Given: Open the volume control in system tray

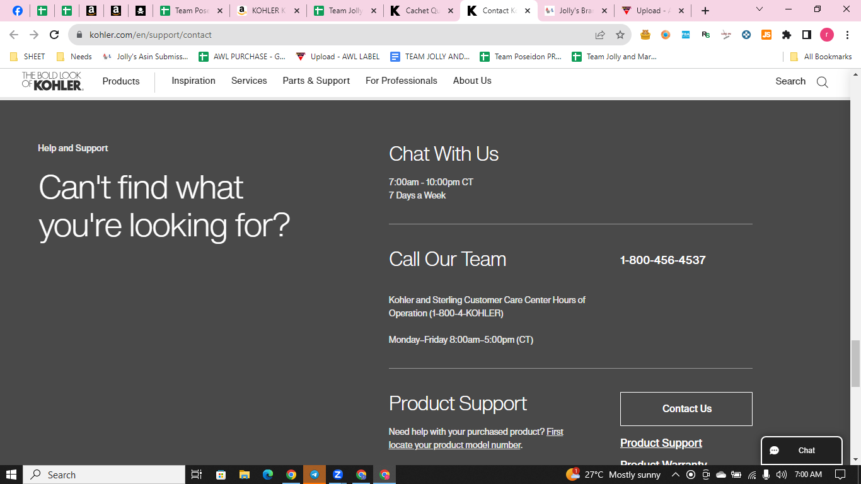Looking at the screenshot, I should point(782,475).
